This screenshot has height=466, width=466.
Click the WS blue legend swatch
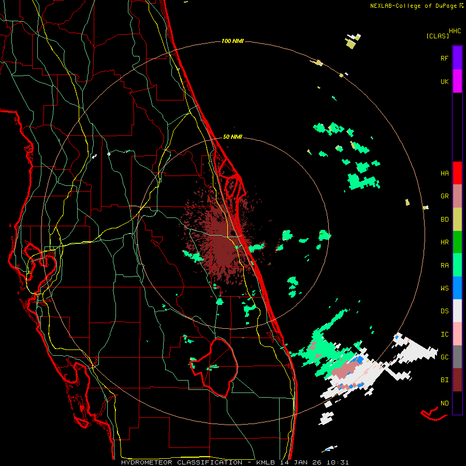click(x=457, y=288)
